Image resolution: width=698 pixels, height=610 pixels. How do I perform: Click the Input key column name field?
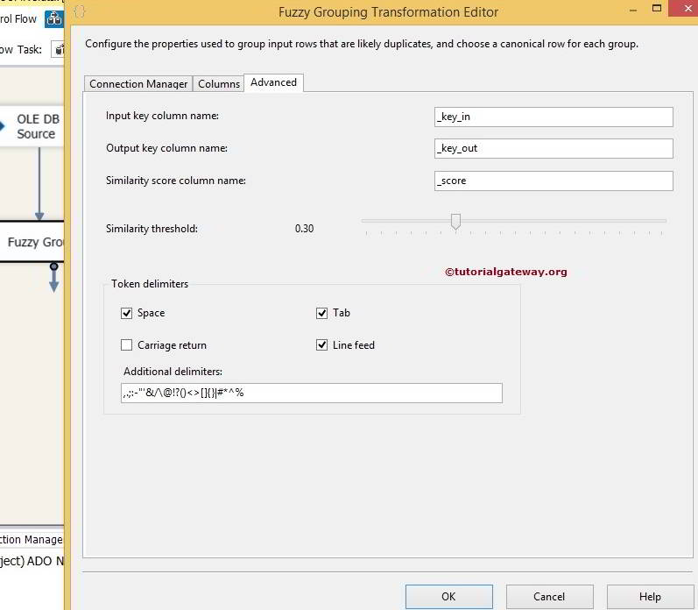pyautogui.click(x=553, y=117)
